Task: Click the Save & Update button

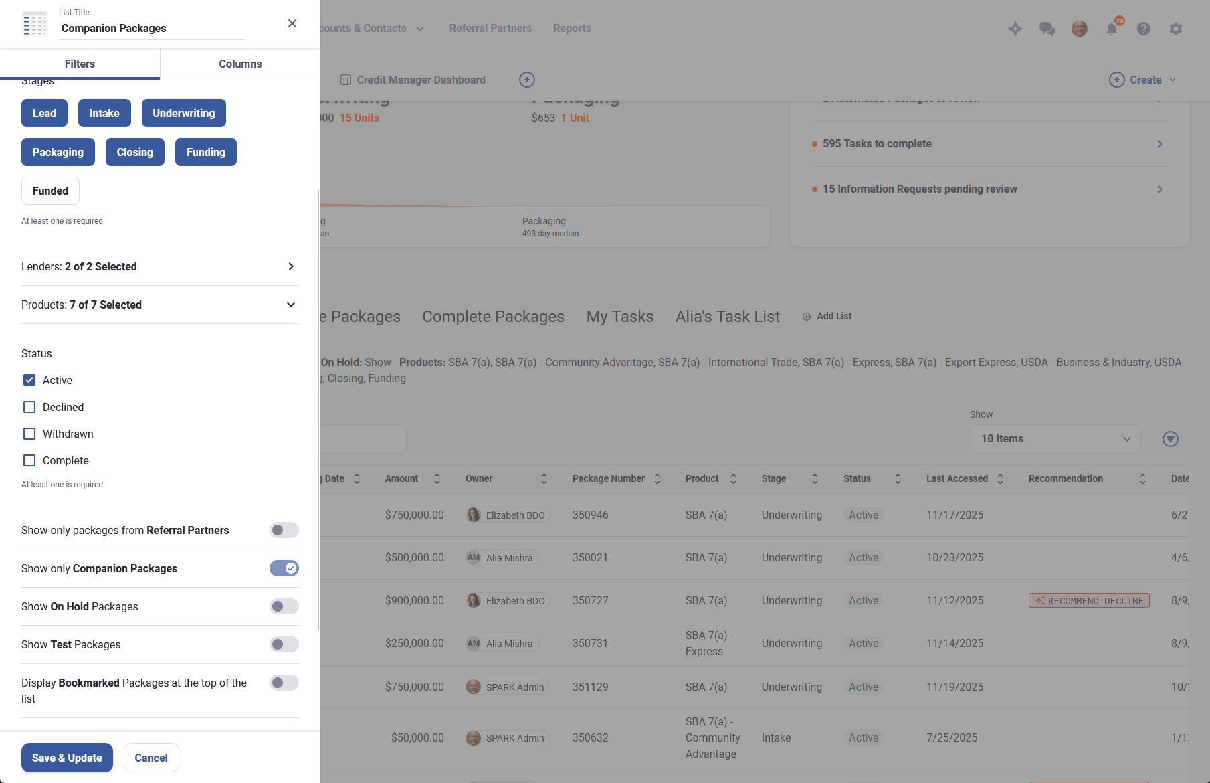Action: 67,758
